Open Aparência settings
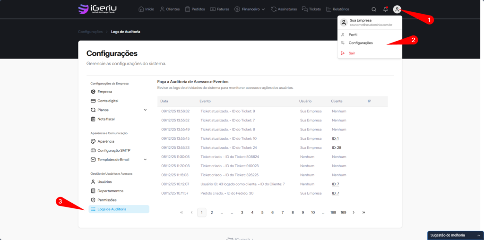 pos(105,141)
